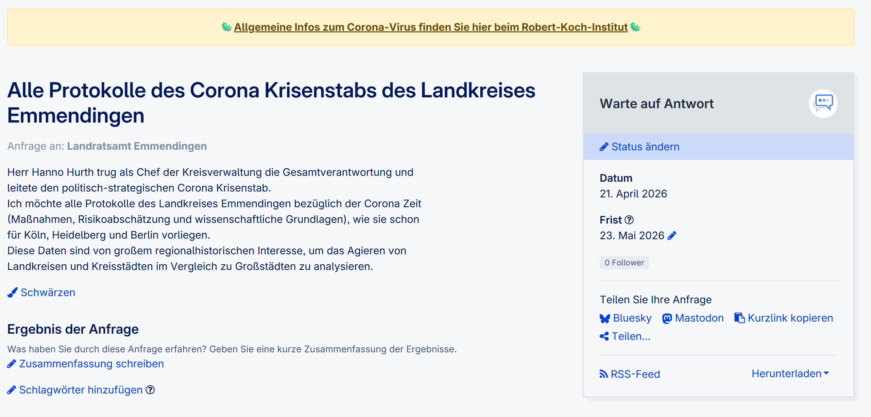
Task: Open the Herunterladen dropdown
Action: click(790, 374)
